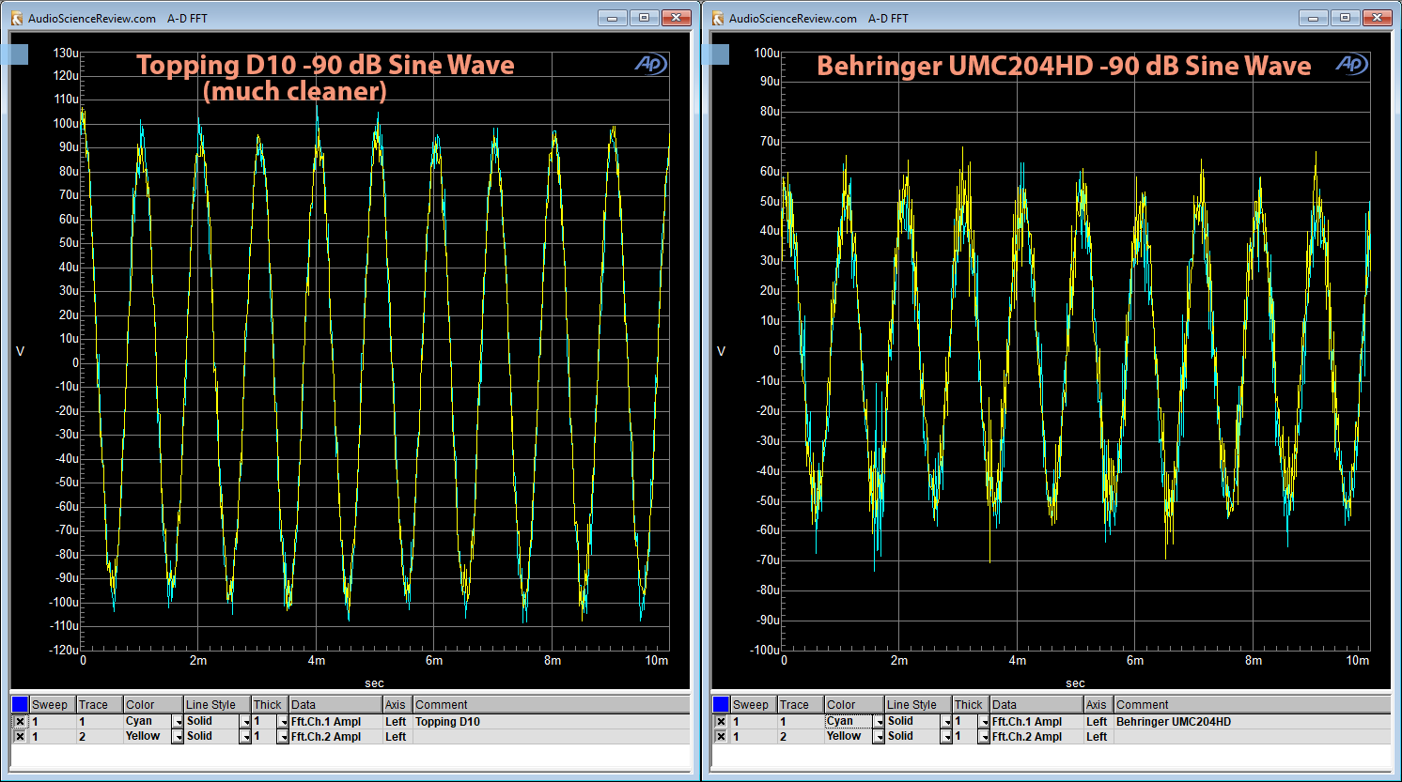1402x782 pixels.
Task: Click the 'V' axis label in Behringer graph
Action: pyautogui.click(x=721, y=351)
